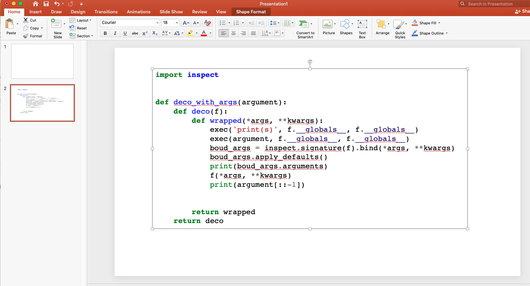Select the Shape Format tab
This screenshot has height=286, width=530.
pyautogui.click(x=251, y=12)
